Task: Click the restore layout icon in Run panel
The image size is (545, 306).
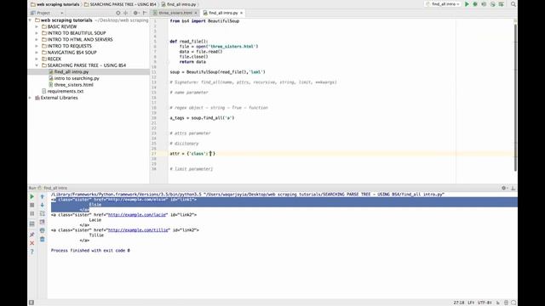Action: point(32,224)
